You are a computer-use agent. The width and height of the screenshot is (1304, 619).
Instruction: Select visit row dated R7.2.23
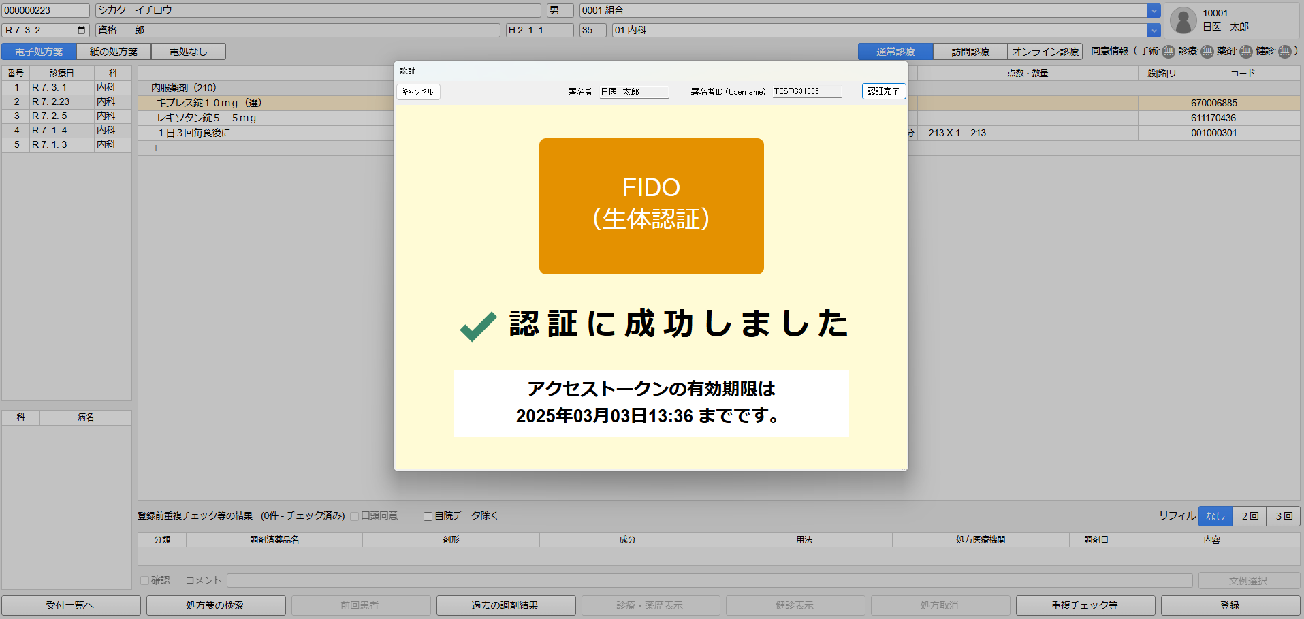click(x=67, y=102)
